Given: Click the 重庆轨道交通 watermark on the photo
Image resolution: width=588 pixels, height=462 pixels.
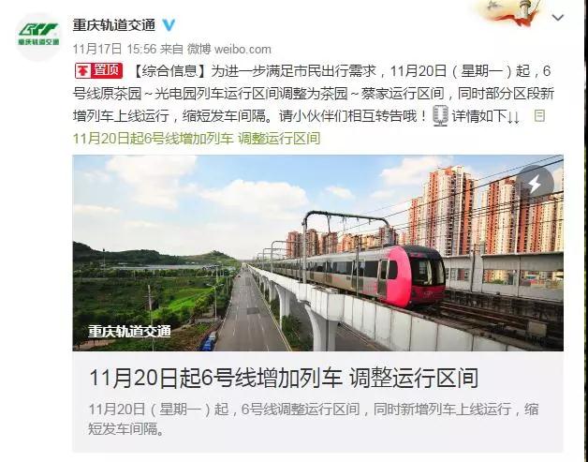Looking at the screenshot, I should [x=129, y=332].
